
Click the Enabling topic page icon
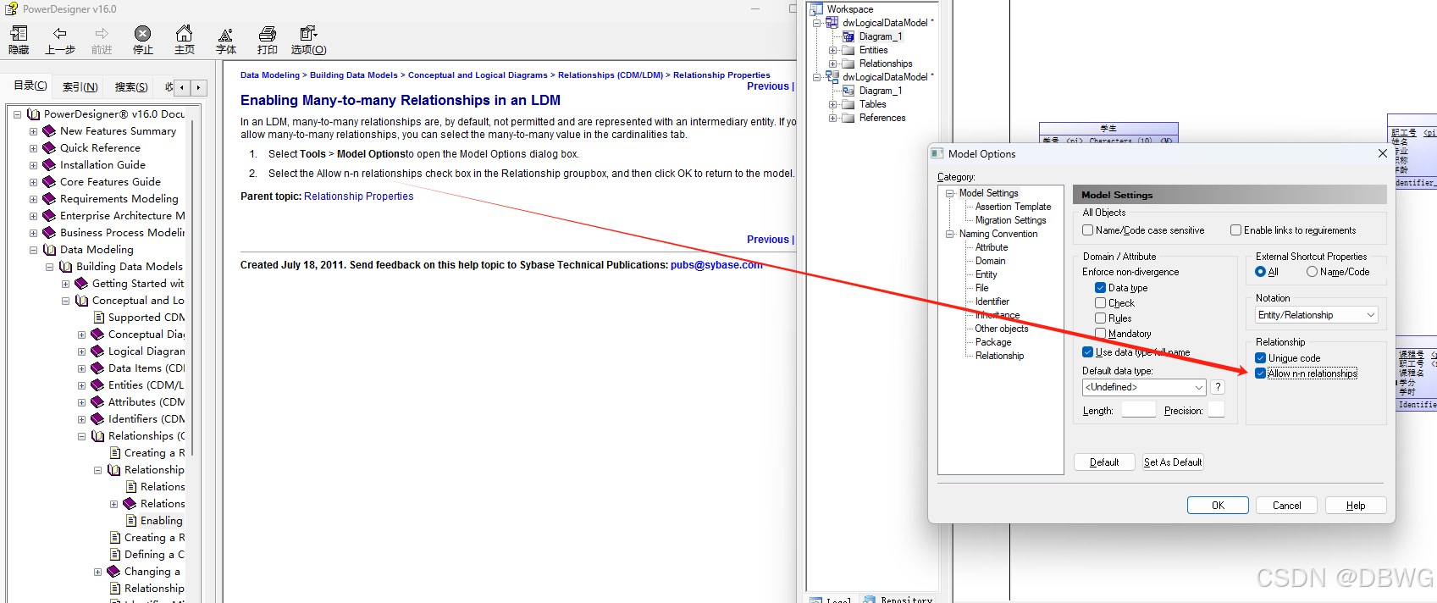[x=131, y=521]
